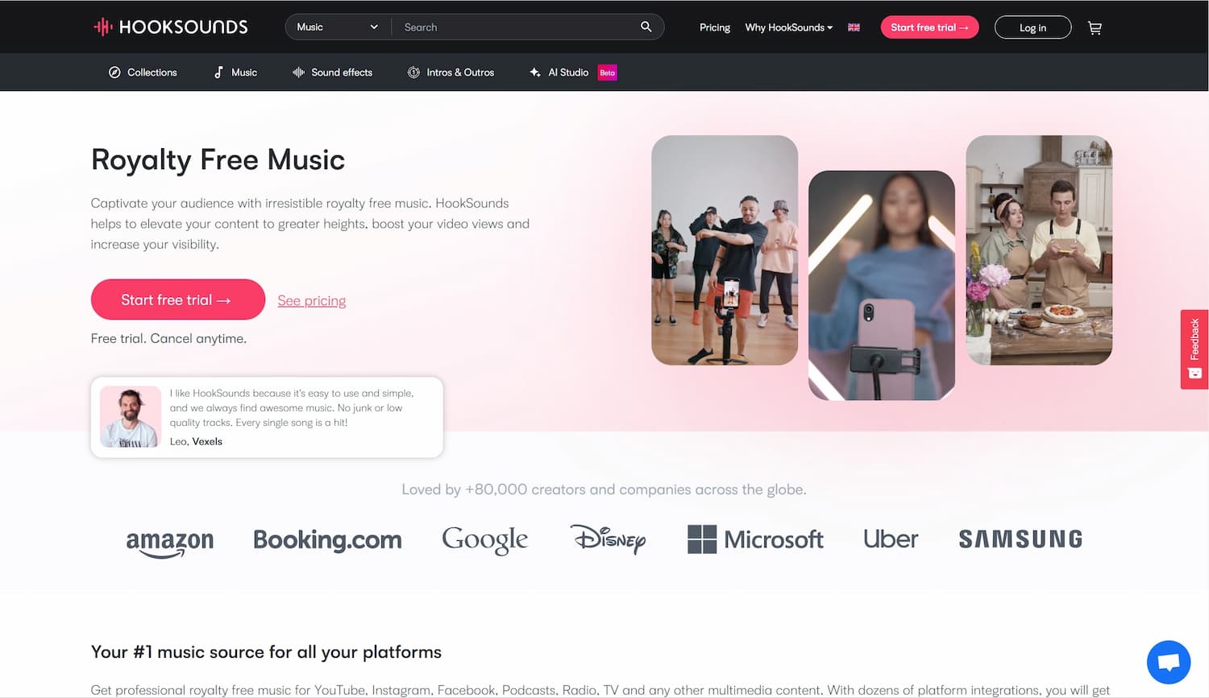The width and height of the screenshot is (1209, 698).
Task: Click the Uber logo
Action: tap(891, 539)
